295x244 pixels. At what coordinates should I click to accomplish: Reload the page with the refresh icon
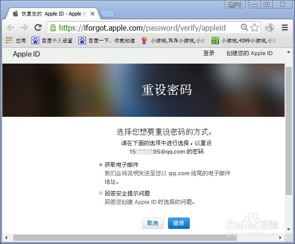38,28
